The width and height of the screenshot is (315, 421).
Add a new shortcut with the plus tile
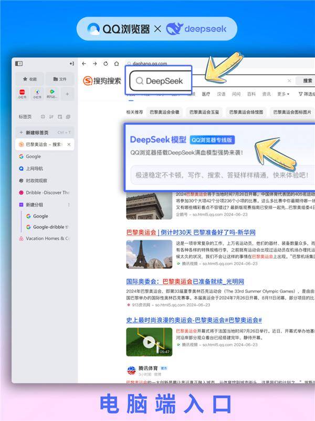(x=67, y=94)
